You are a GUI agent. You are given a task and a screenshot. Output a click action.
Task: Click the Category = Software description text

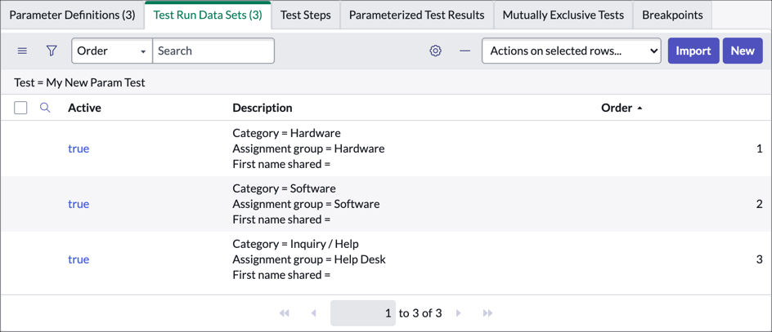click(x=284, y=188)
